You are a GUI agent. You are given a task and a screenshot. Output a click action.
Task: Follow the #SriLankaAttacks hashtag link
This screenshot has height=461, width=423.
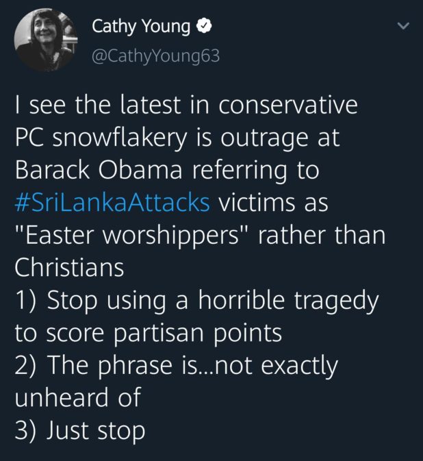click(x=112, y=203)
